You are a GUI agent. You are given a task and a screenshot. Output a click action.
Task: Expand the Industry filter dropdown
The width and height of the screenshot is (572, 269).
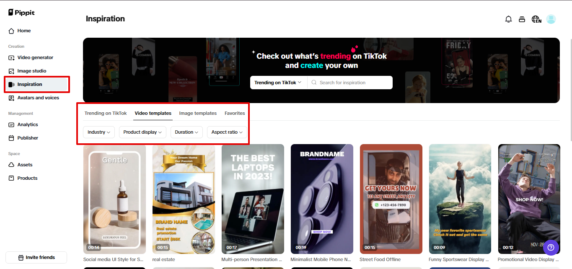(99, 132)
